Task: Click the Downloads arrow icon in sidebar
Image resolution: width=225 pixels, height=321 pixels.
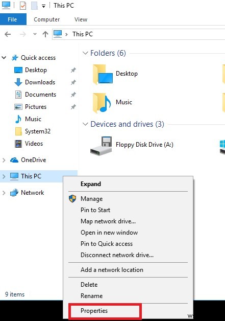Action: pyautogui.click(x=18, y=82)
